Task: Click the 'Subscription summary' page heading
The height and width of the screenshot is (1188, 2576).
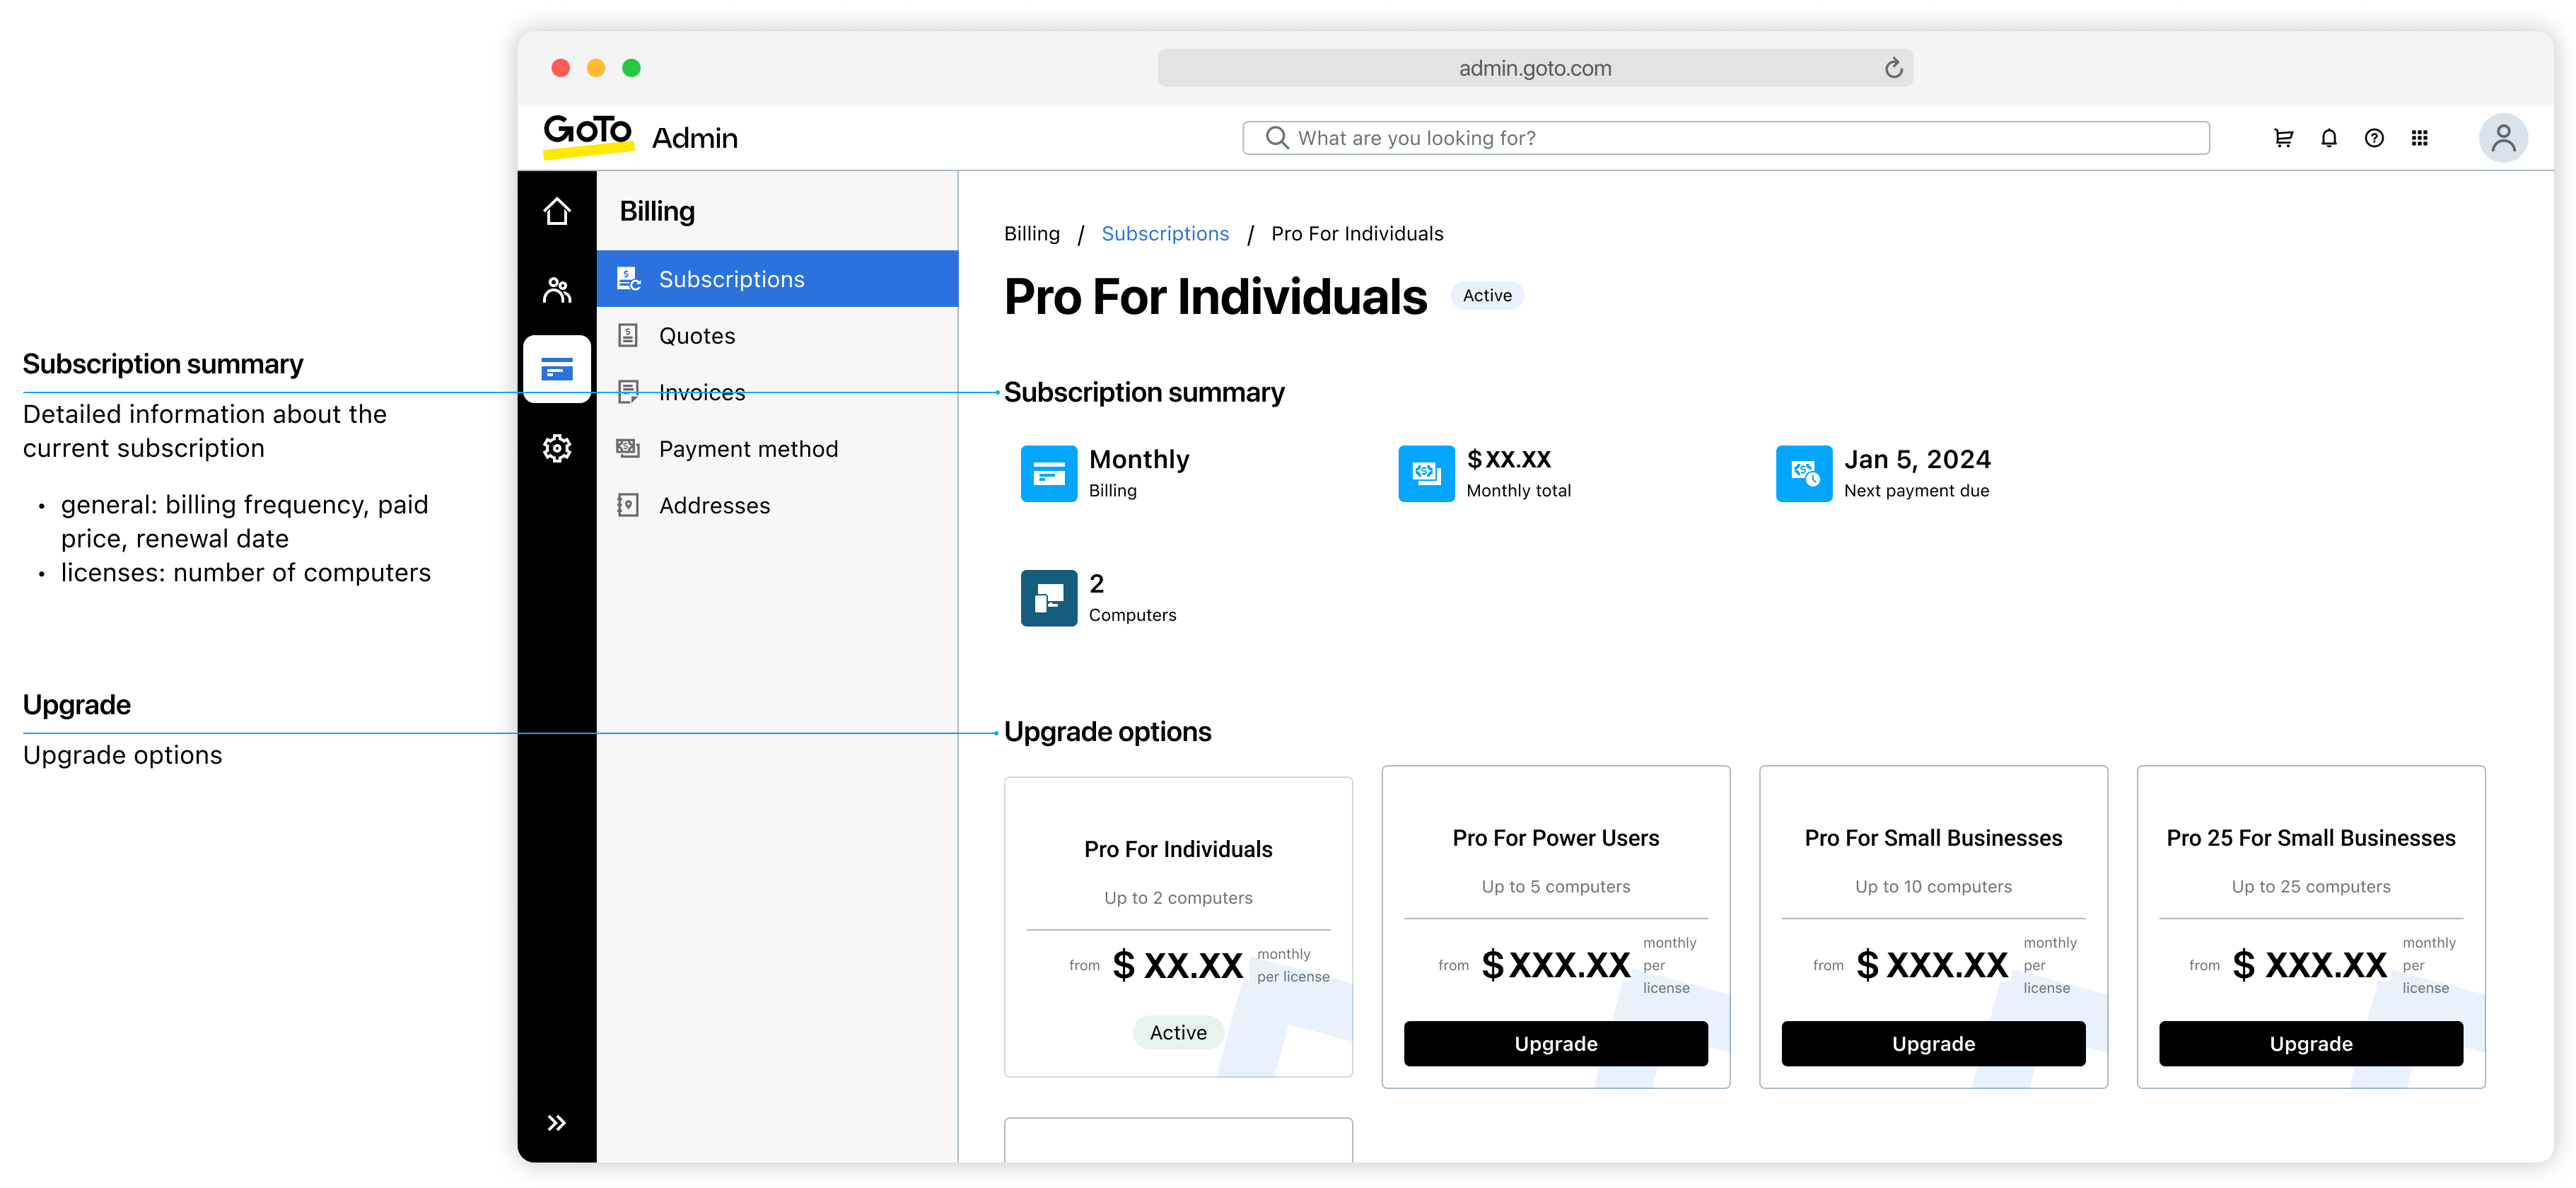Action: point(1144,392)
